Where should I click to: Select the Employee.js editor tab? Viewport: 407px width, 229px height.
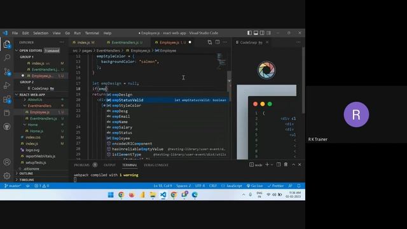(x=172, y=43)
